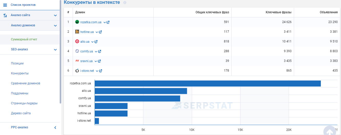Open the i-store.net domain link
Screen dimensions: 341x135
tap(87, 71)
